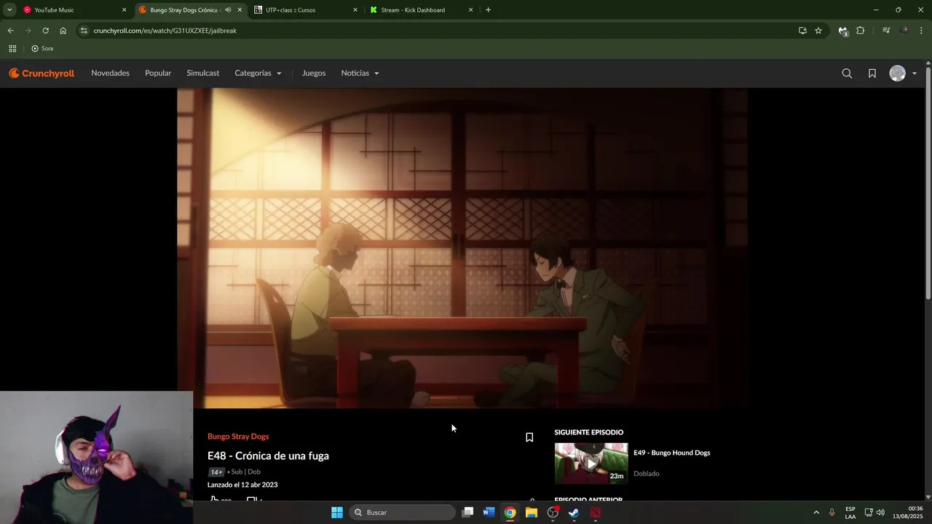932x524 pixels.
Task: Open the browser home page
Action: point(63,31)
